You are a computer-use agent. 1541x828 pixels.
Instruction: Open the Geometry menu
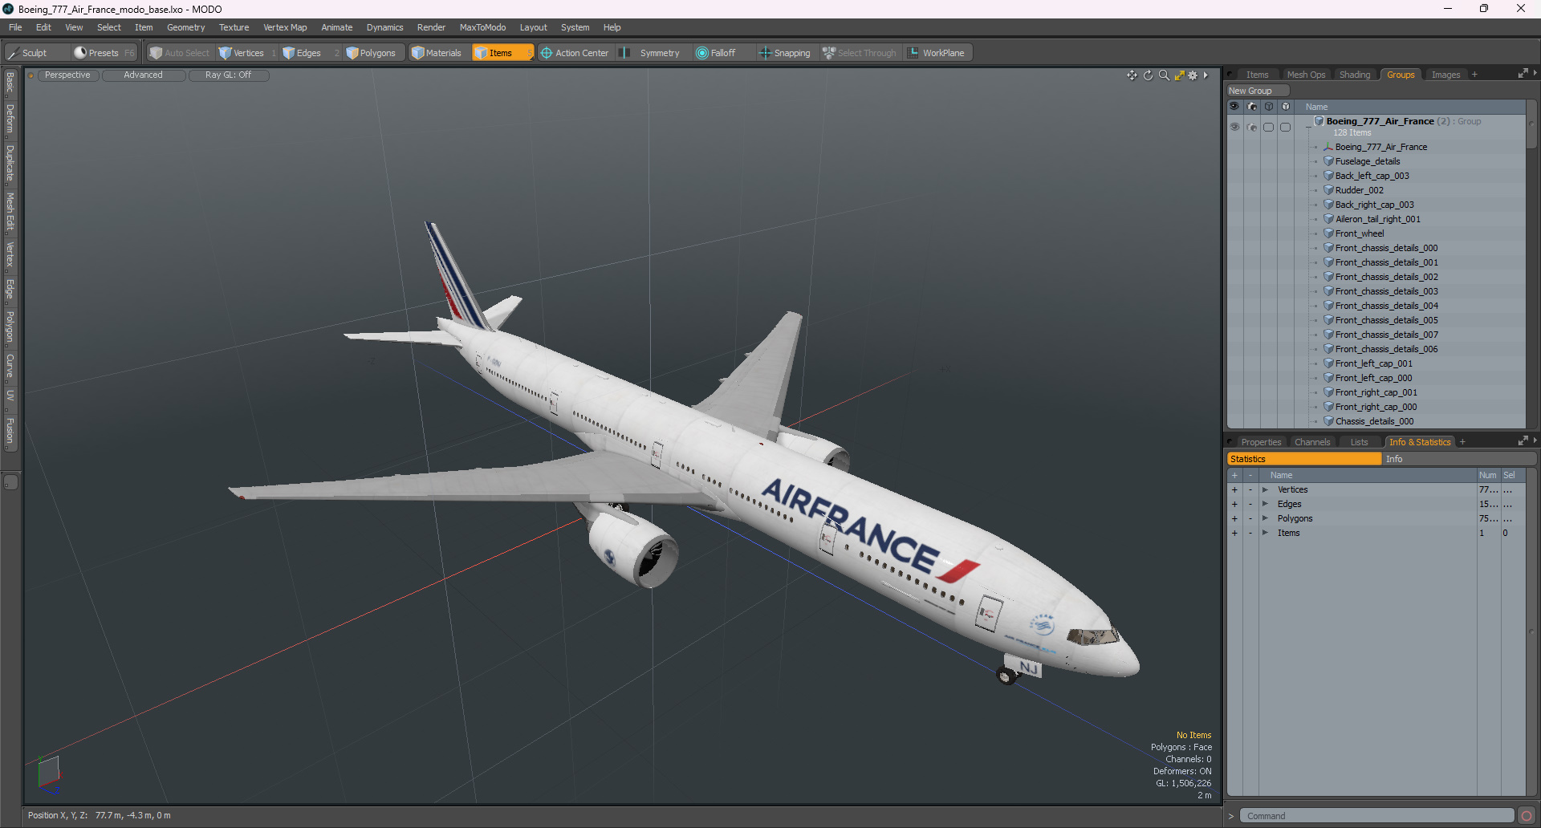click(185, 27)
